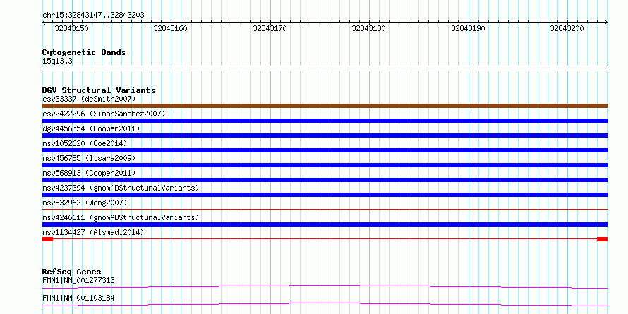Click the magenta line under FMN1|NM_001277313
628x314 pixels.
click(325, 286)
